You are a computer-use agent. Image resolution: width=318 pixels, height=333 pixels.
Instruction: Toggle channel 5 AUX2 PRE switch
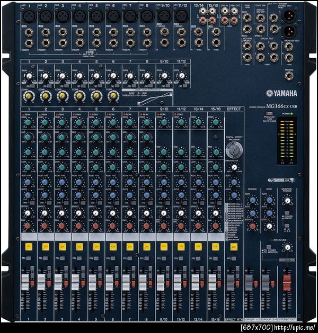(x=100, y=203)
